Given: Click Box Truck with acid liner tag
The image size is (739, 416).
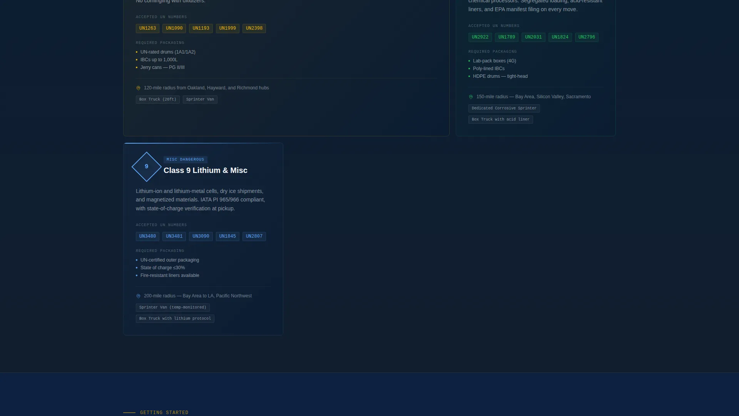Looking at the screenshot, I should (501, 119).
